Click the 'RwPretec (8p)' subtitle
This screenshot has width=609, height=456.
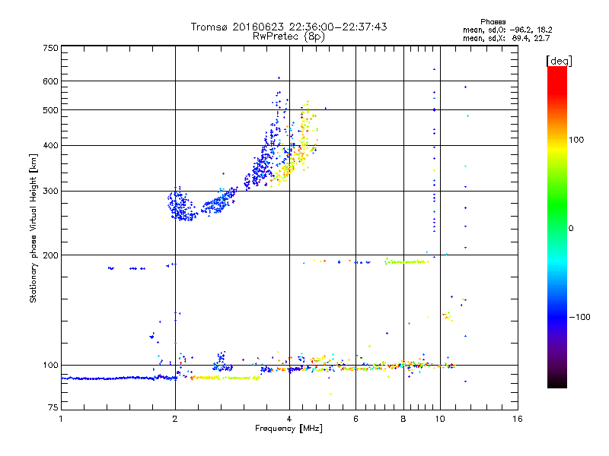click(289, 36)
